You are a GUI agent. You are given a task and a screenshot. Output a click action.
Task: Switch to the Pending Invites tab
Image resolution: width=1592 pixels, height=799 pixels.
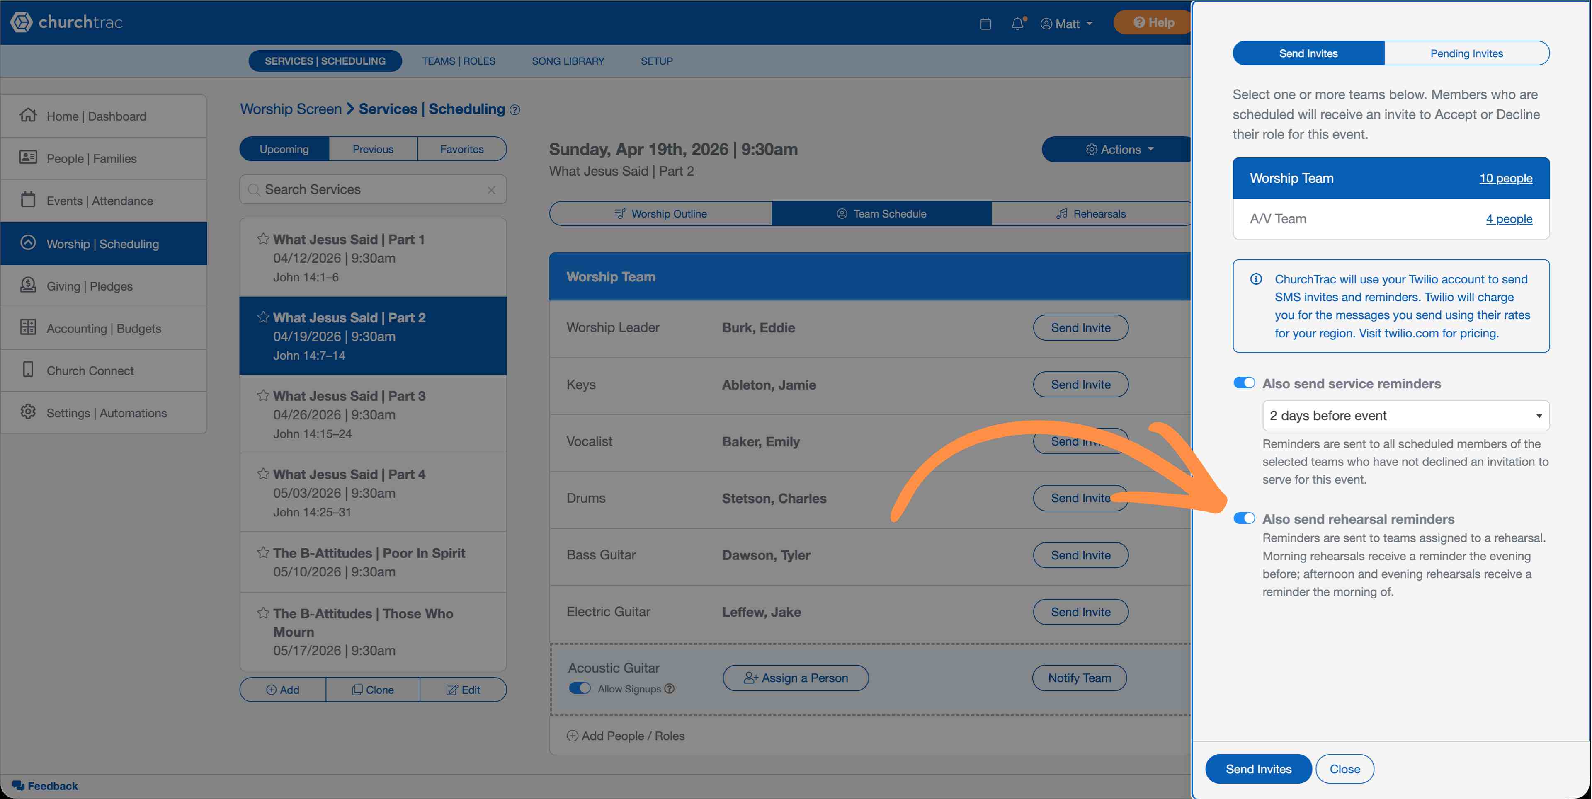coord(1466,53)
